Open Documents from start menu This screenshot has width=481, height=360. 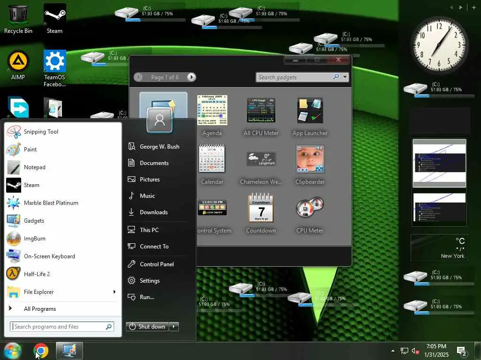[158, 163]
